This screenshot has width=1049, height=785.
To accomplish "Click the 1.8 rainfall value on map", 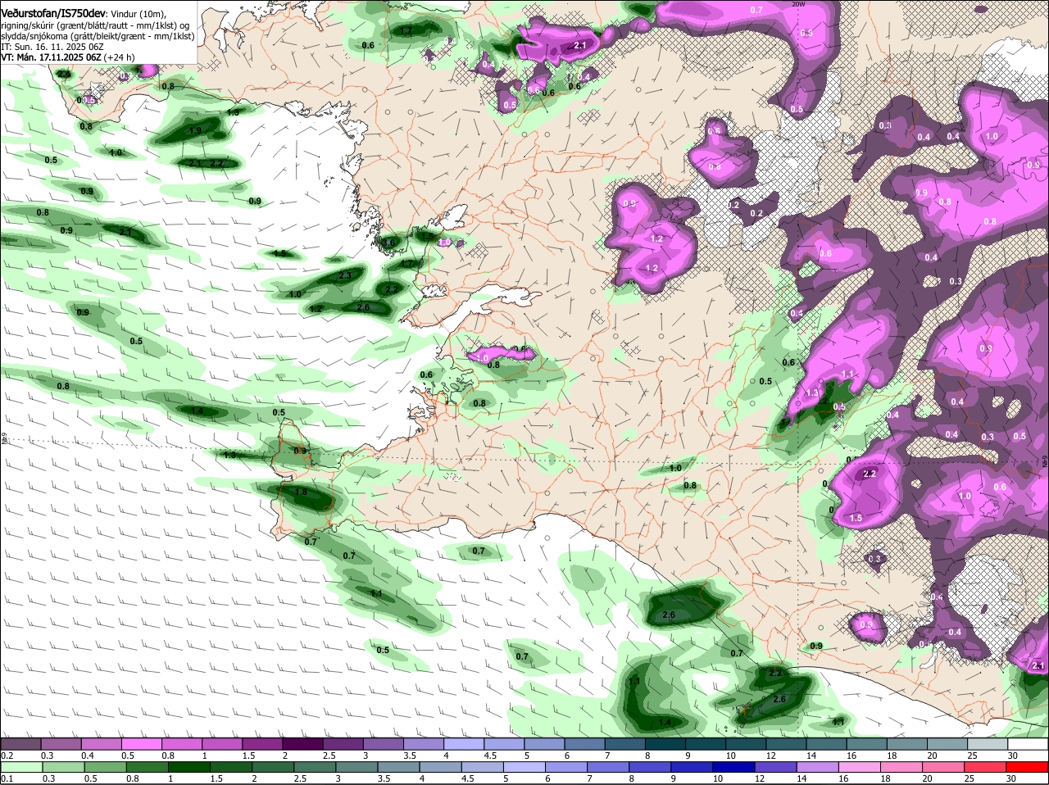I will [x=301, y=492].
